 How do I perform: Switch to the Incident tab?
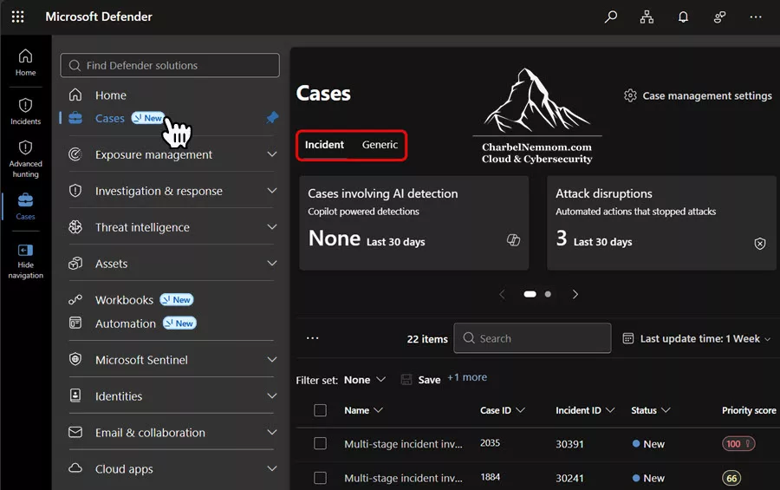[324, 145]
